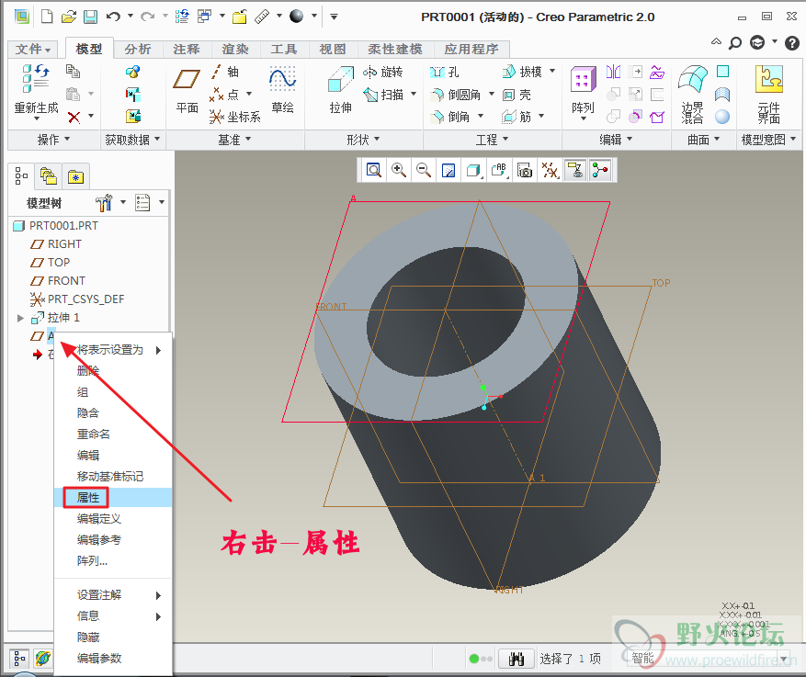
Task: Switch to the Model Tree navigator tab
Action: point(21,176)
